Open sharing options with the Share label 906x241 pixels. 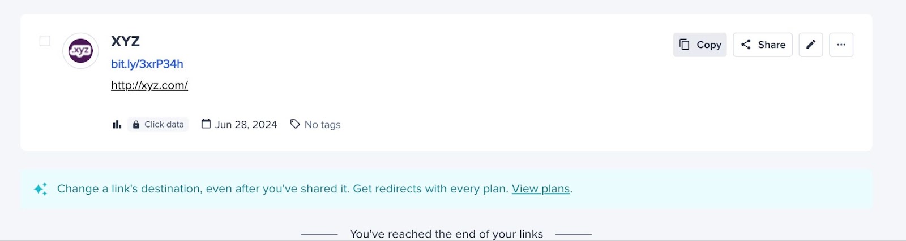point(772,45)
